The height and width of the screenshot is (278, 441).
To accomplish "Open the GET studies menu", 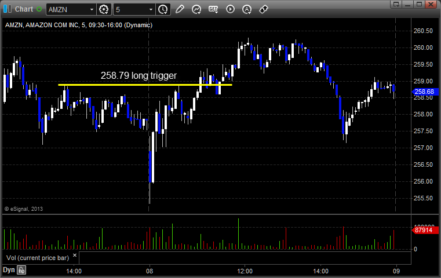I will point(213,9).
